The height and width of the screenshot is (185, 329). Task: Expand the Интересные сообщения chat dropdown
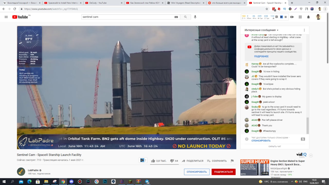(x=262, y=30)
